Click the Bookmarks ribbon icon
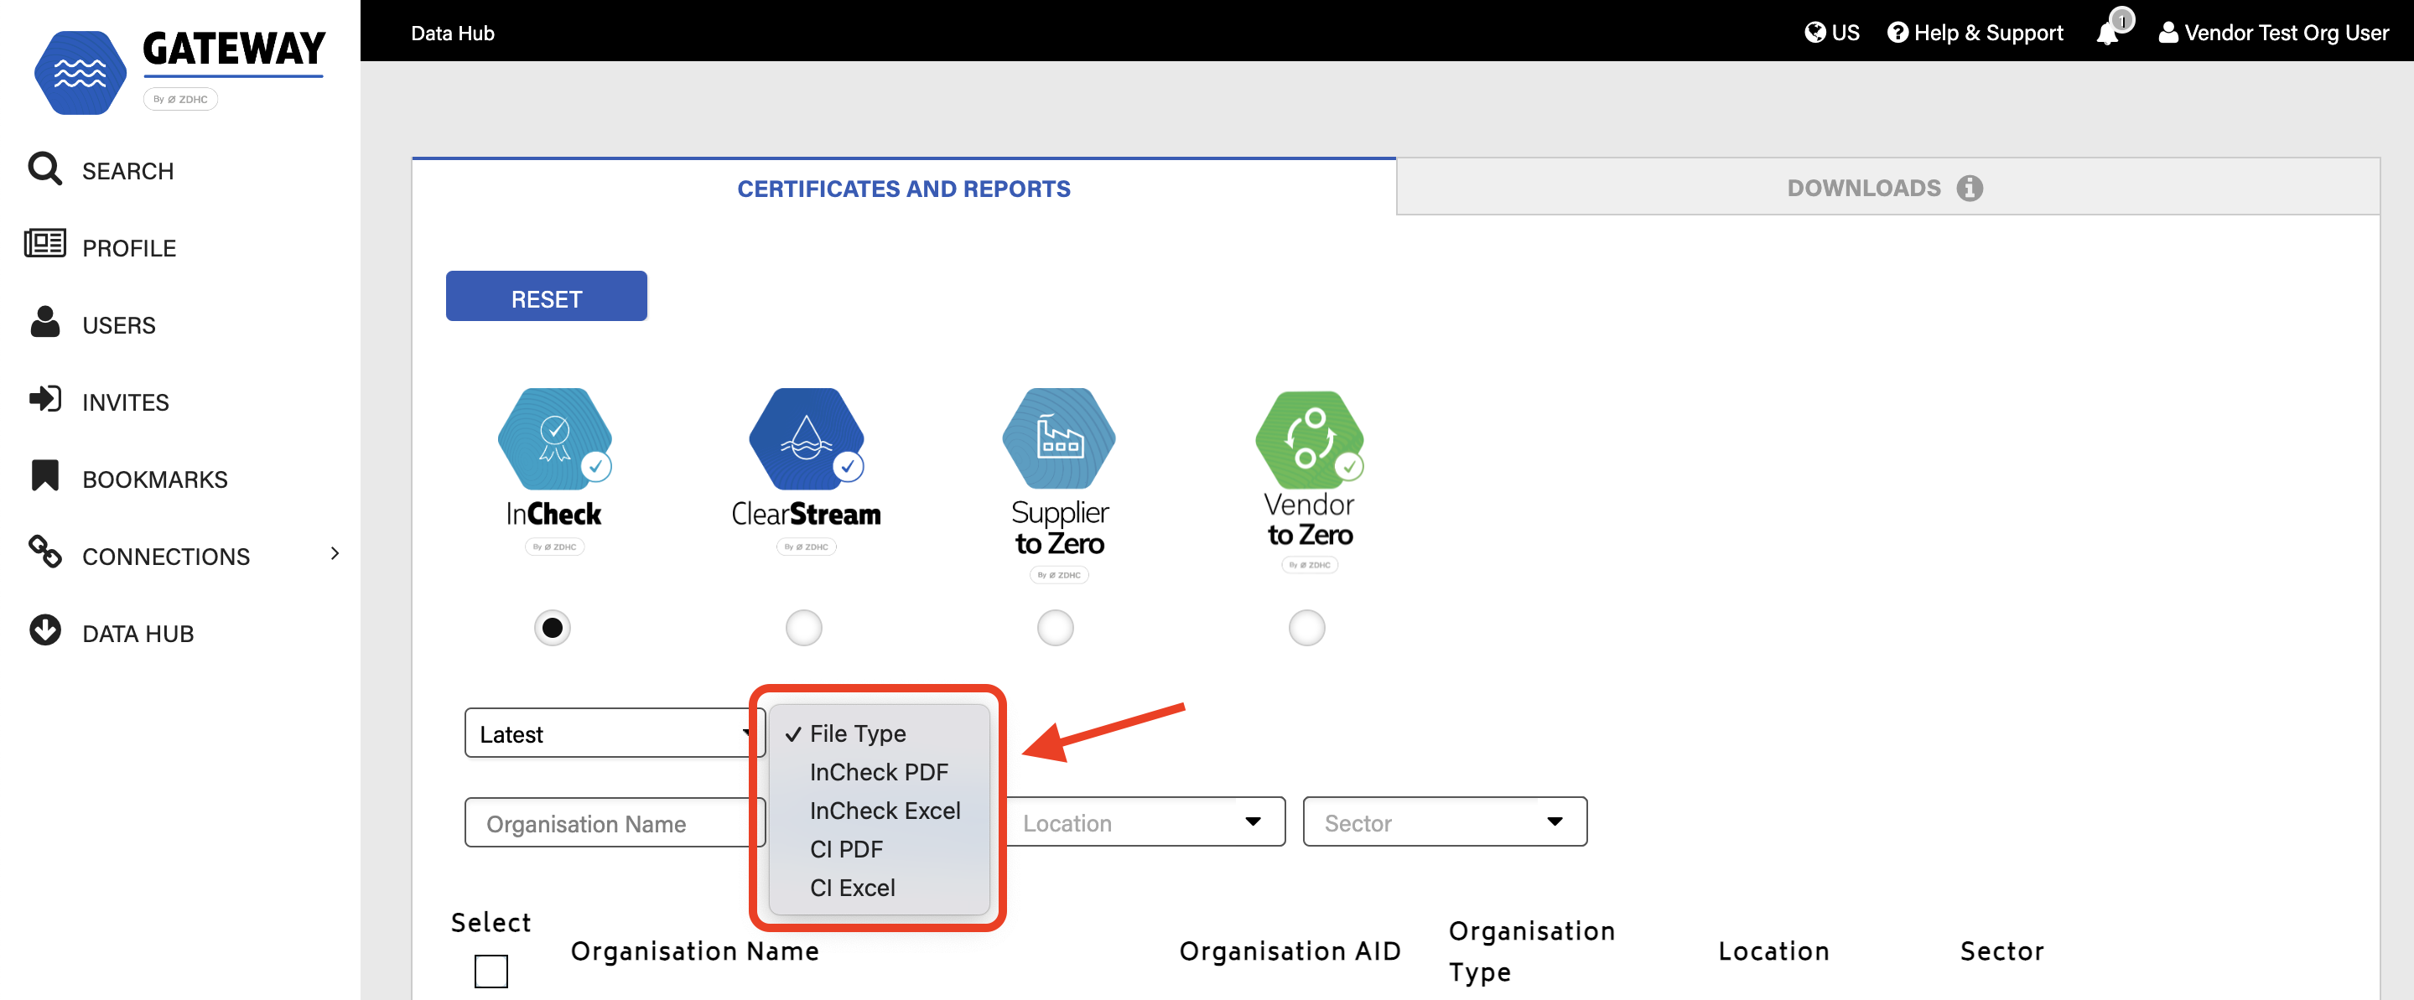The image size is (2414, 1000). tap(44, 475)
